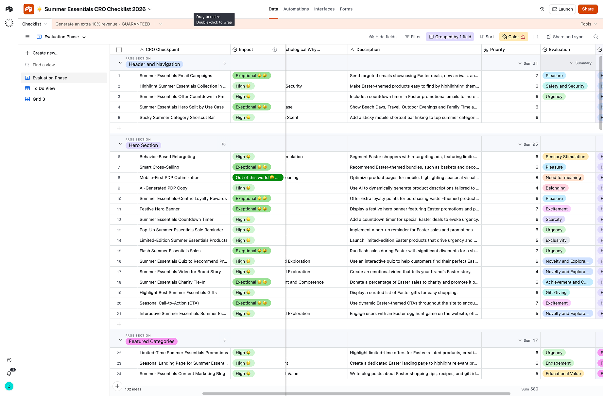
Task: Toggle Grouped by 1 field option
Action: (x=450, y=37)
